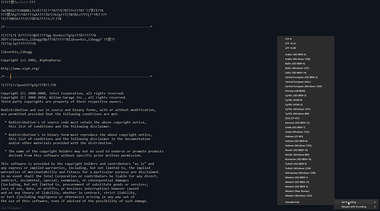Choose Arabic (ISO 8859-6) encoding
Image resolution: width=380 pixels, height=211 pixels.
(x=306, y=54)
